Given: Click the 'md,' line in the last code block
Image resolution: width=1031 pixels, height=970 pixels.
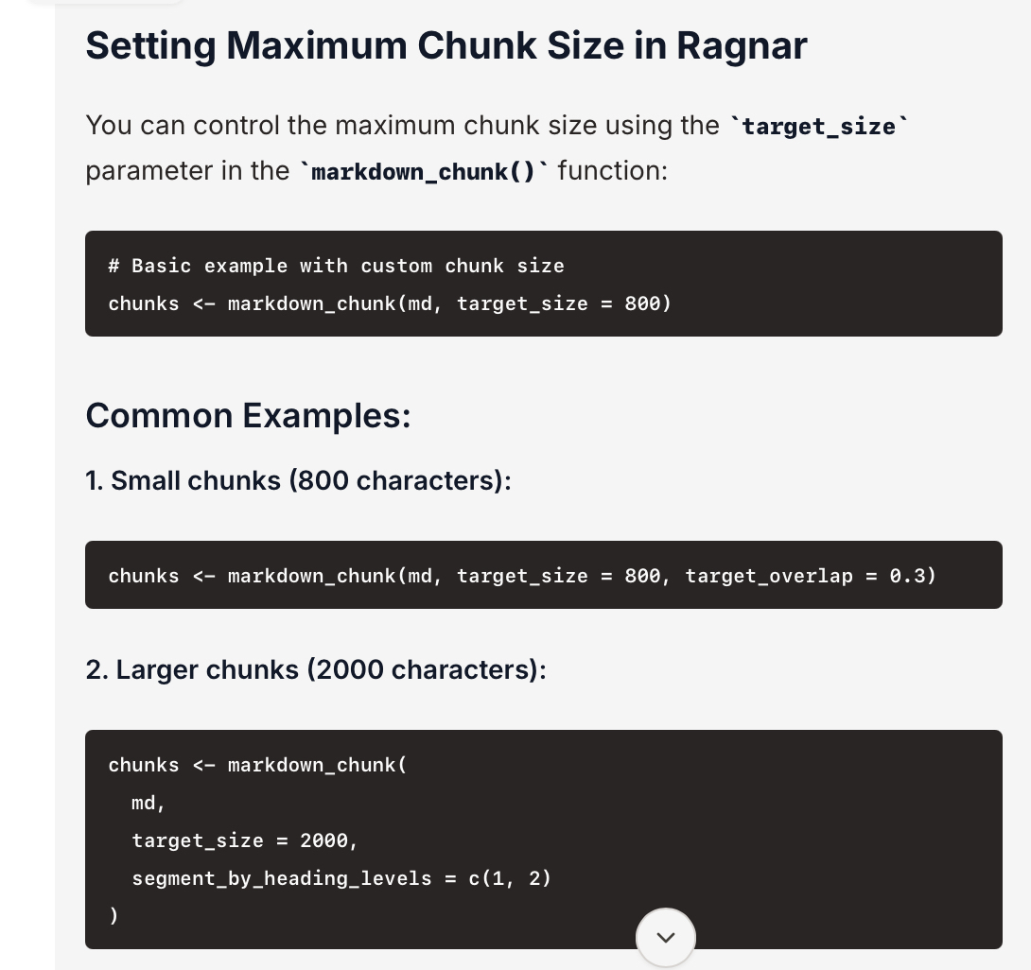Looking at the screenshot, I should click(149, 803).
